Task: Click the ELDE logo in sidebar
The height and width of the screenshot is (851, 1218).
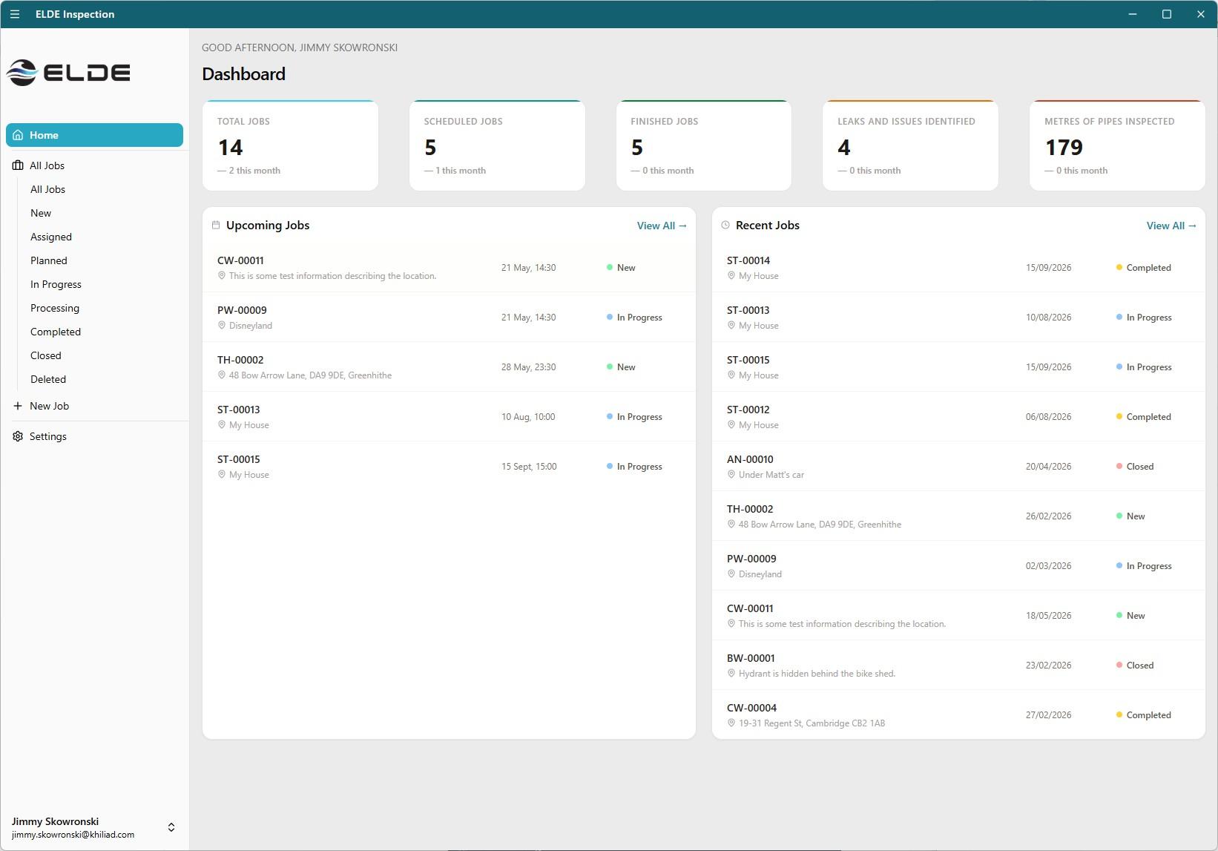Action: 68,73
